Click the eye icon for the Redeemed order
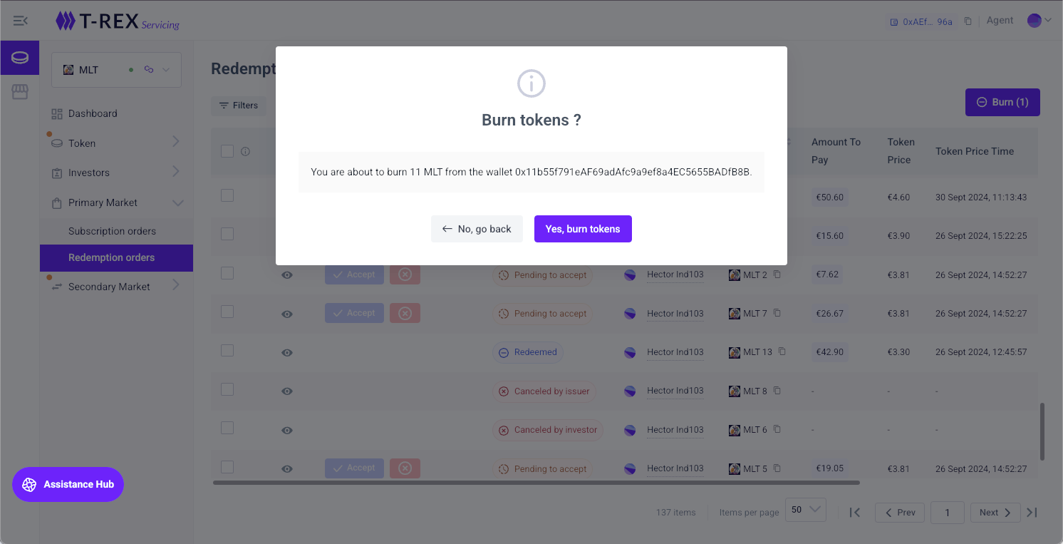The height and width of the screenshot is (544, 1063). click(x=287, y=352)
